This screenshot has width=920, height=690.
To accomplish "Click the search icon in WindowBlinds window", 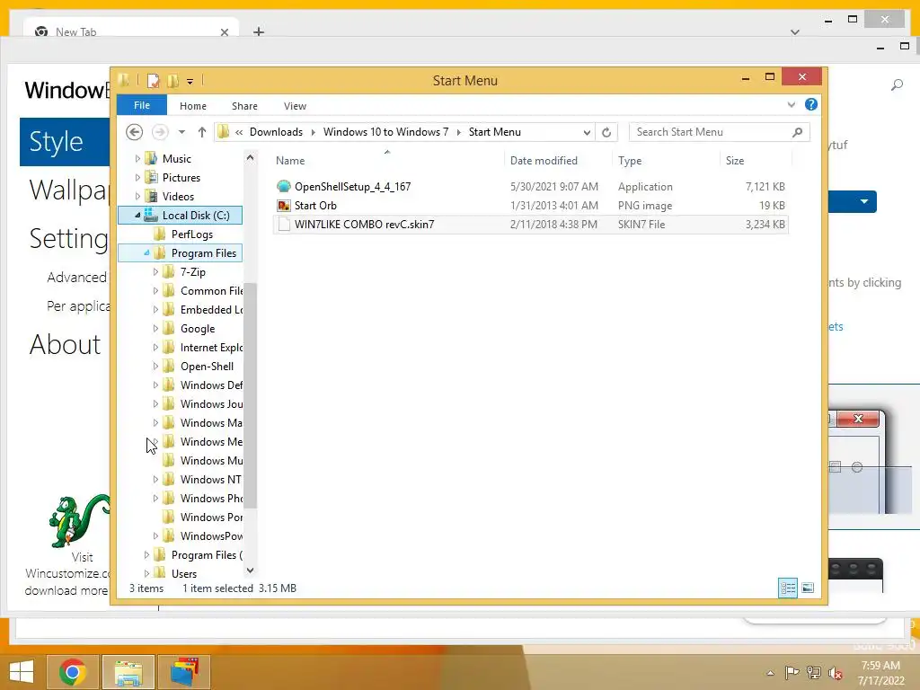I will click(897, 85).
